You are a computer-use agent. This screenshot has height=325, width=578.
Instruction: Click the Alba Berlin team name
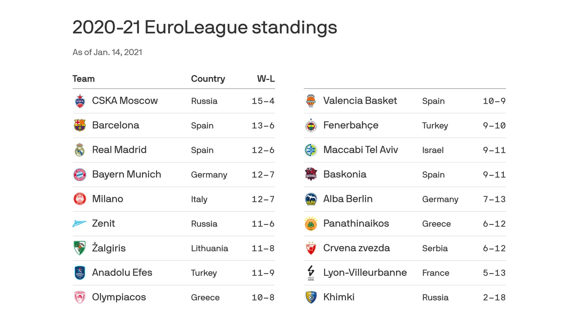coord(347,199)
